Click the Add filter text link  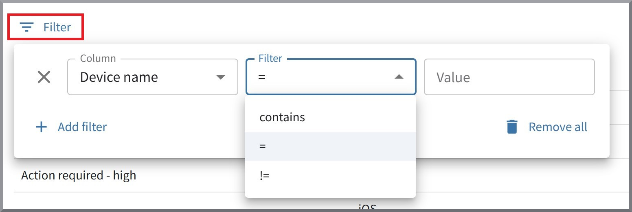point(82,127)
